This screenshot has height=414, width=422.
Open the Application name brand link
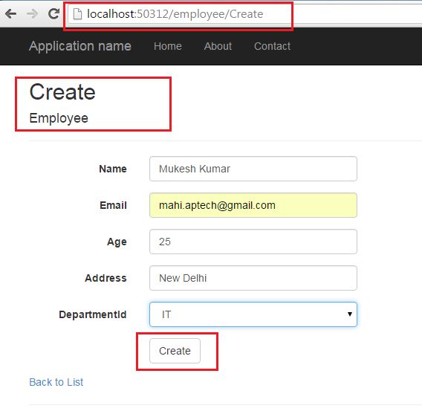point(80,46)
